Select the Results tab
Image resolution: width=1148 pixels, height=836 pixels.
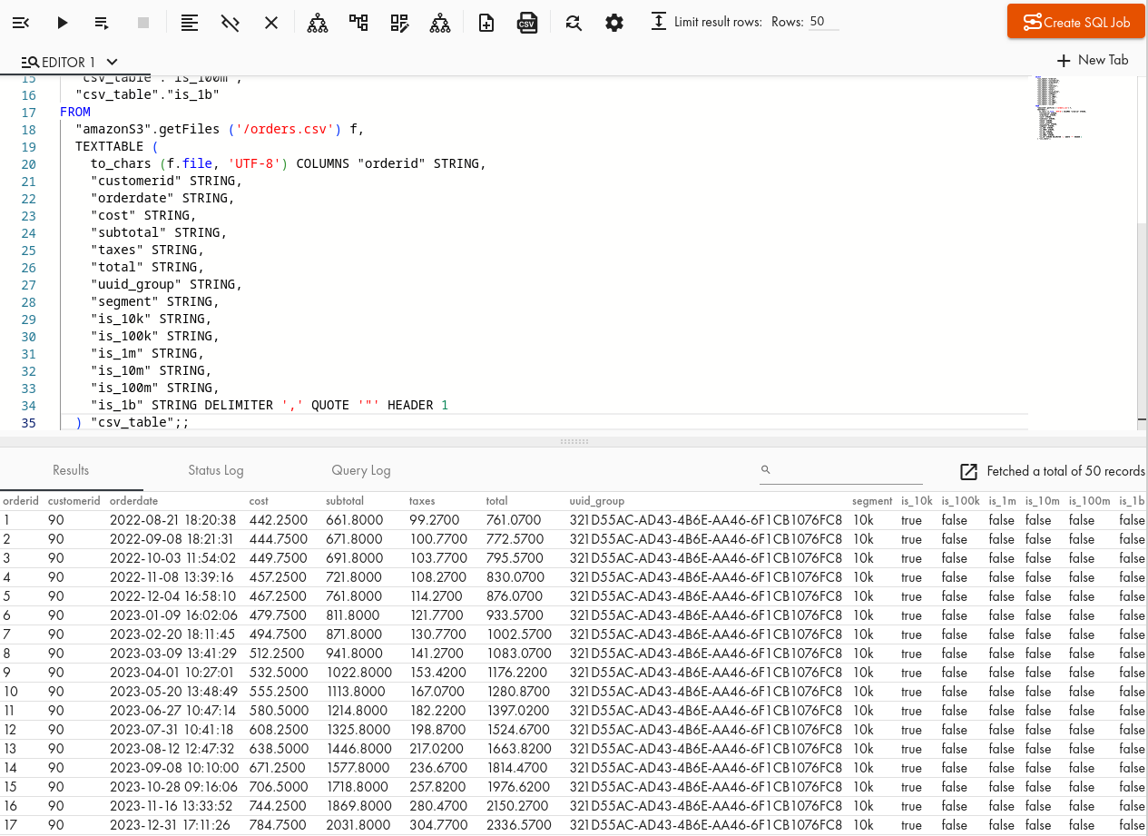click(71, 470)
